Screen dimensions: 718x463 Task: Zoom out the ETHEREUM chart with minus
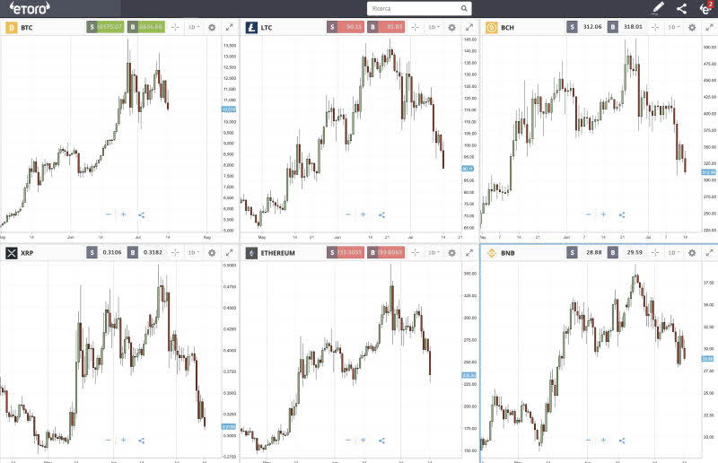pyautogui.click(x=348, y=441)
